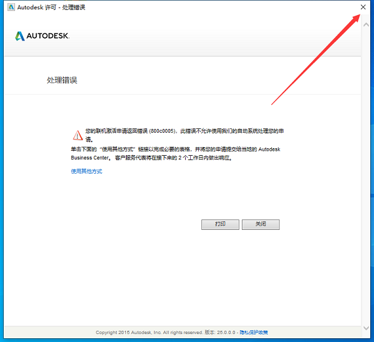
Task: Open the 使用其他方式 link
Action: point(87,171)
